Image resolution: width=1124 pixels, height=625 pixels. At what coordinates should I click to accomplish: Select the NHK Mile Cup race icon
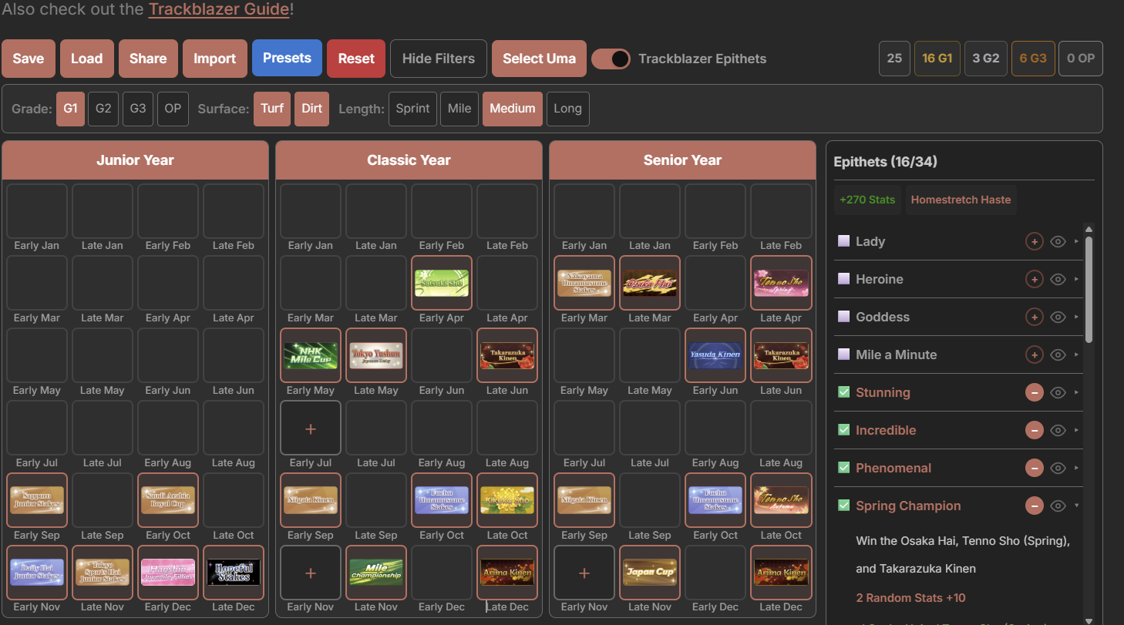tap(311, 355)
